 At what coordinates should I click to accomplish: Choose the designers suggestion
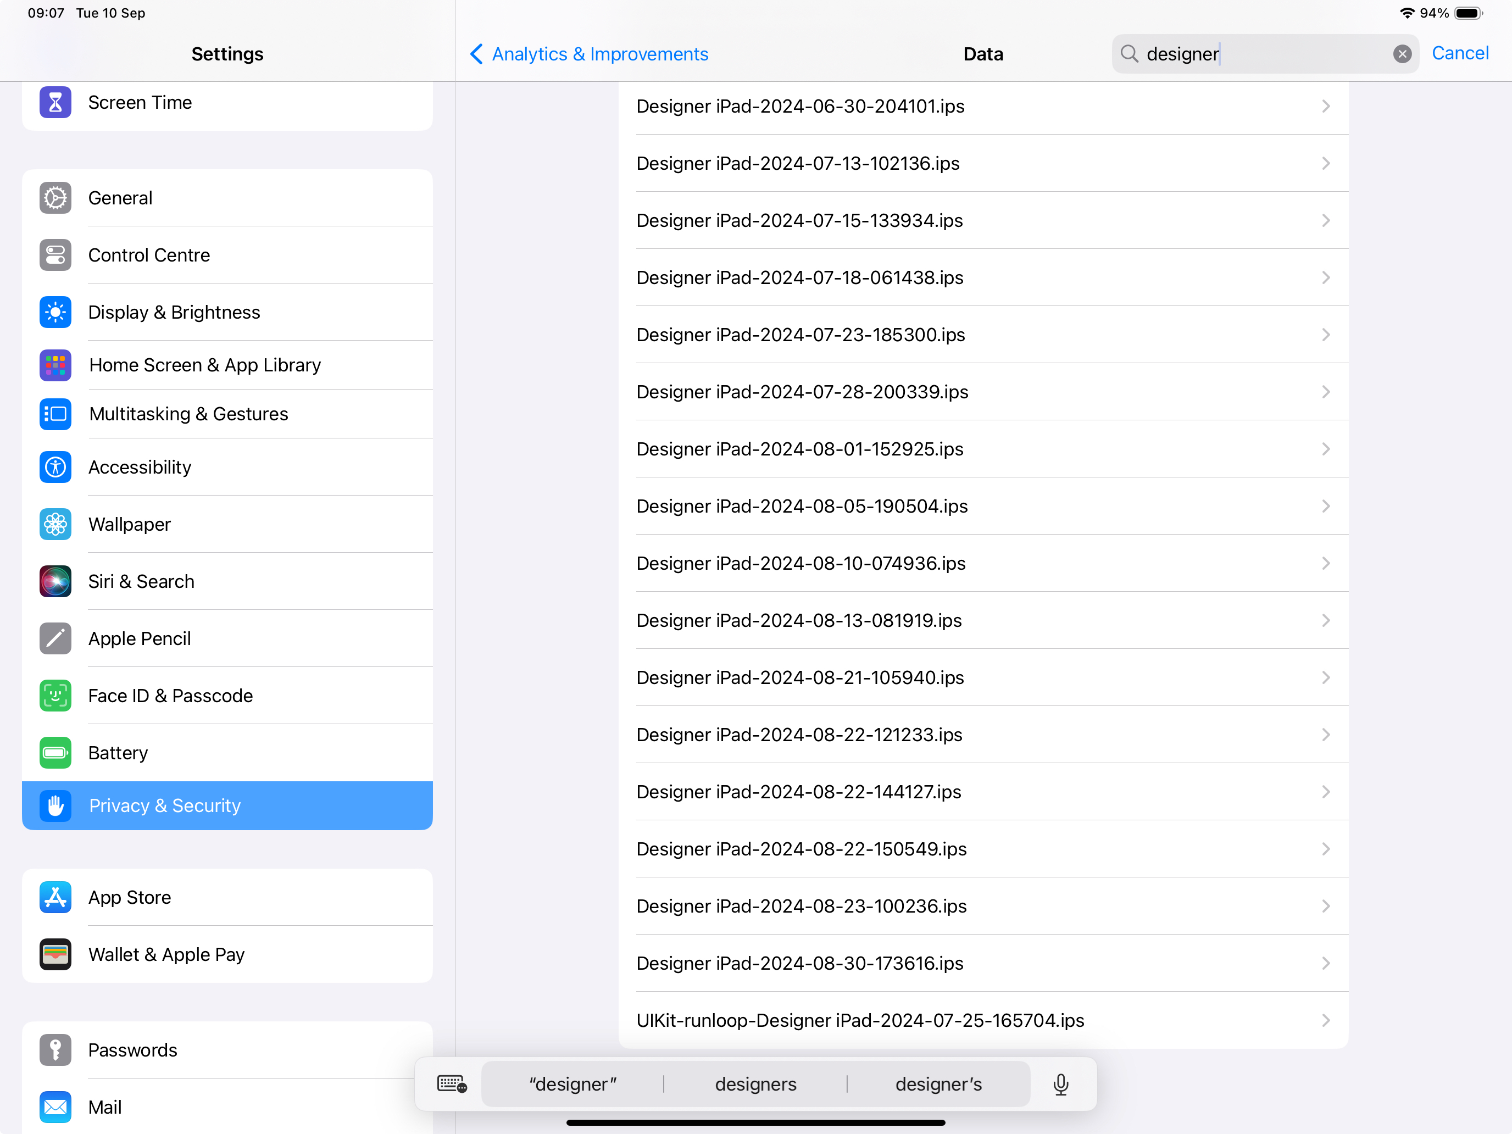[x=755, y=1084]
